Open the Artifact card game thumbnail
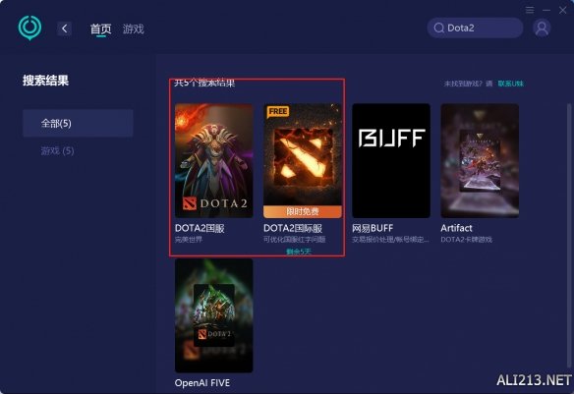This screenshot has width=574, height=394. [x=480, y=160]
